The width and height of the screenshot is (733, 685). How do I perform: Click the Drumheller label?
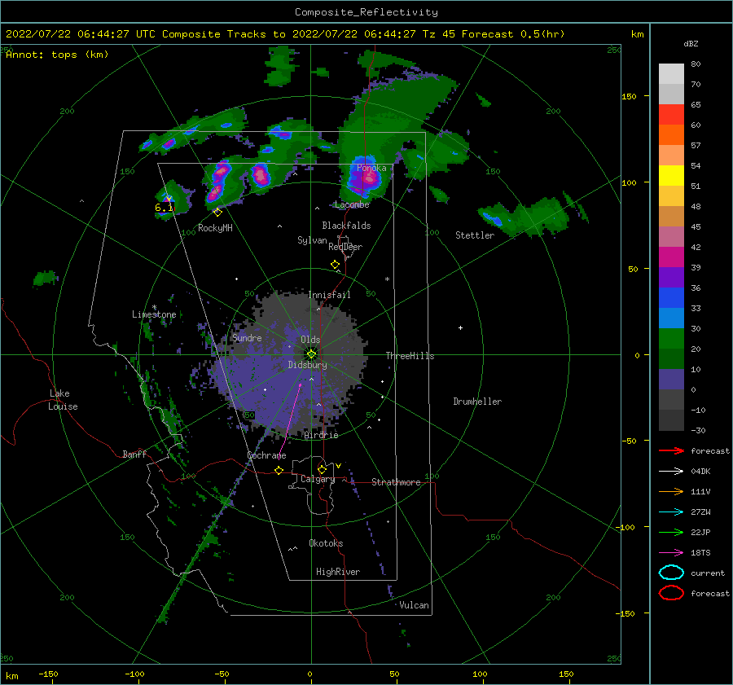click(x=477, y=402)
